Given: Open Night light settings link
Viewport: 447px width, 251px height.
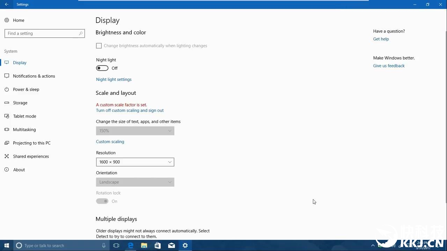Looking at the screenshot, I should point(113,79).
